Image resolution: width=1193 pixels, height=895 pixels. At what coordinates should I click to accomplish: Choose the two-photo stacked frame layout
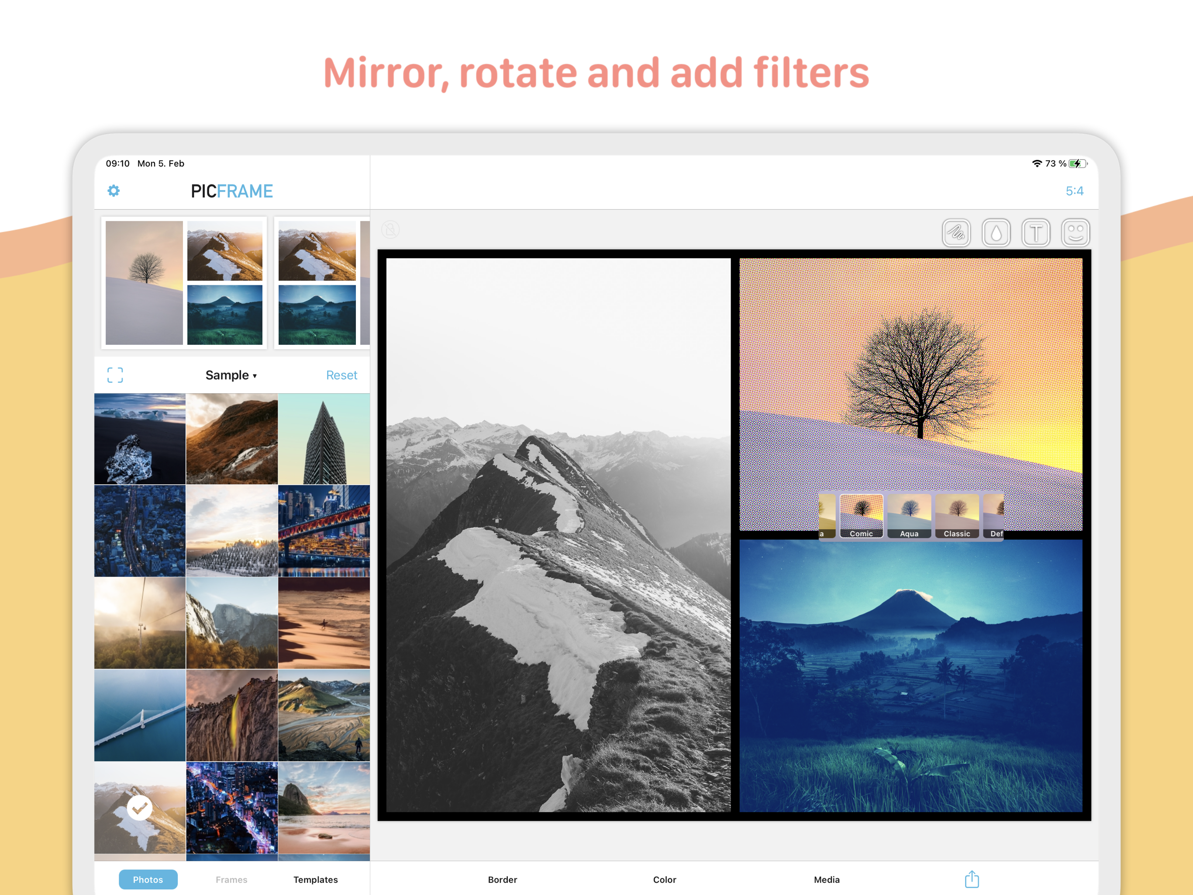pos(322,282)
